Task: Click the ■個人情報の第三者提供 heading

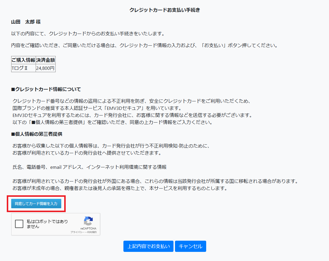Action: (37, 134)
